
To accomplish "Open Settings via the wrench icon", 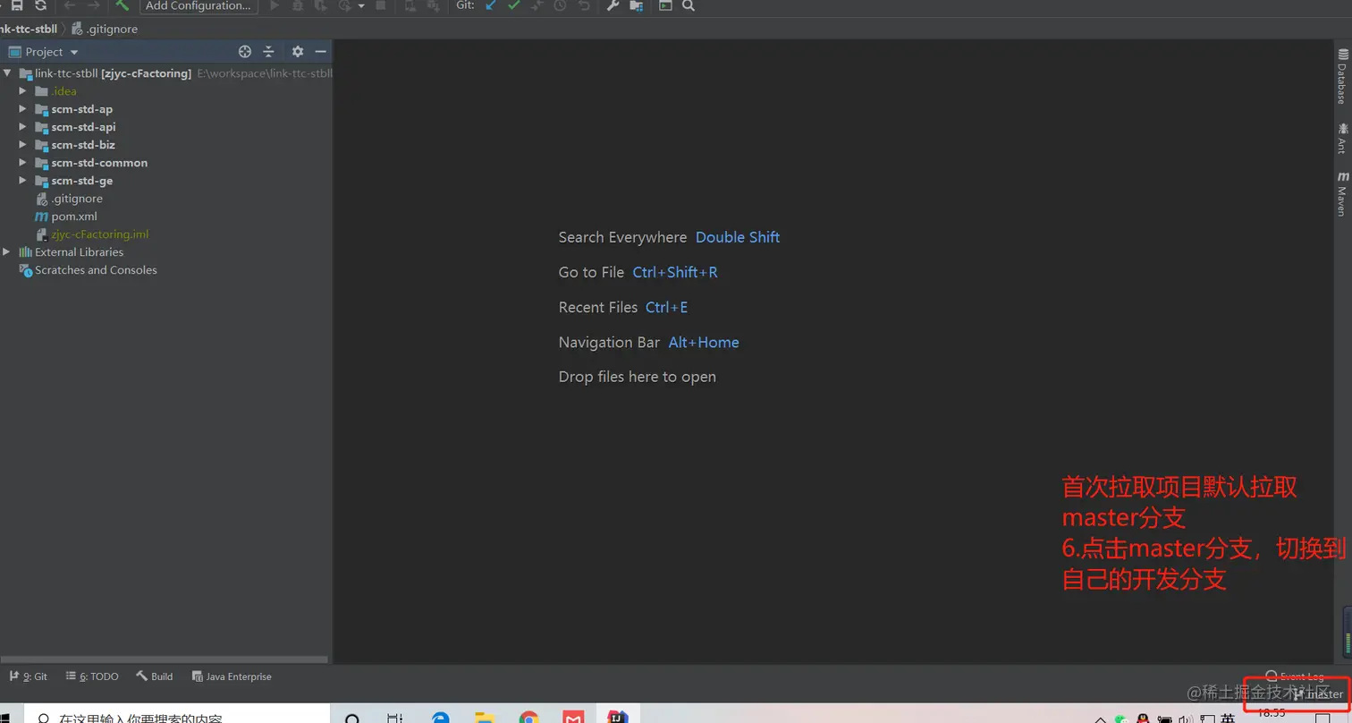I will pos(613,5).
